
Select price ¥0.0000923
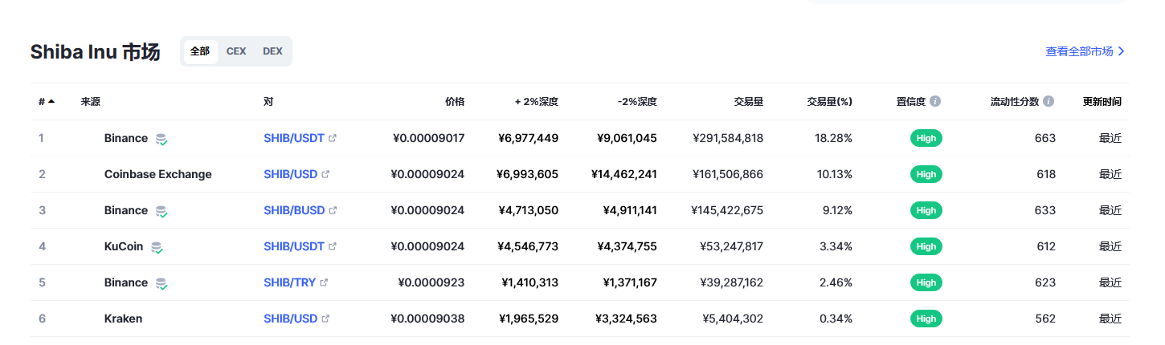(431, 282)
